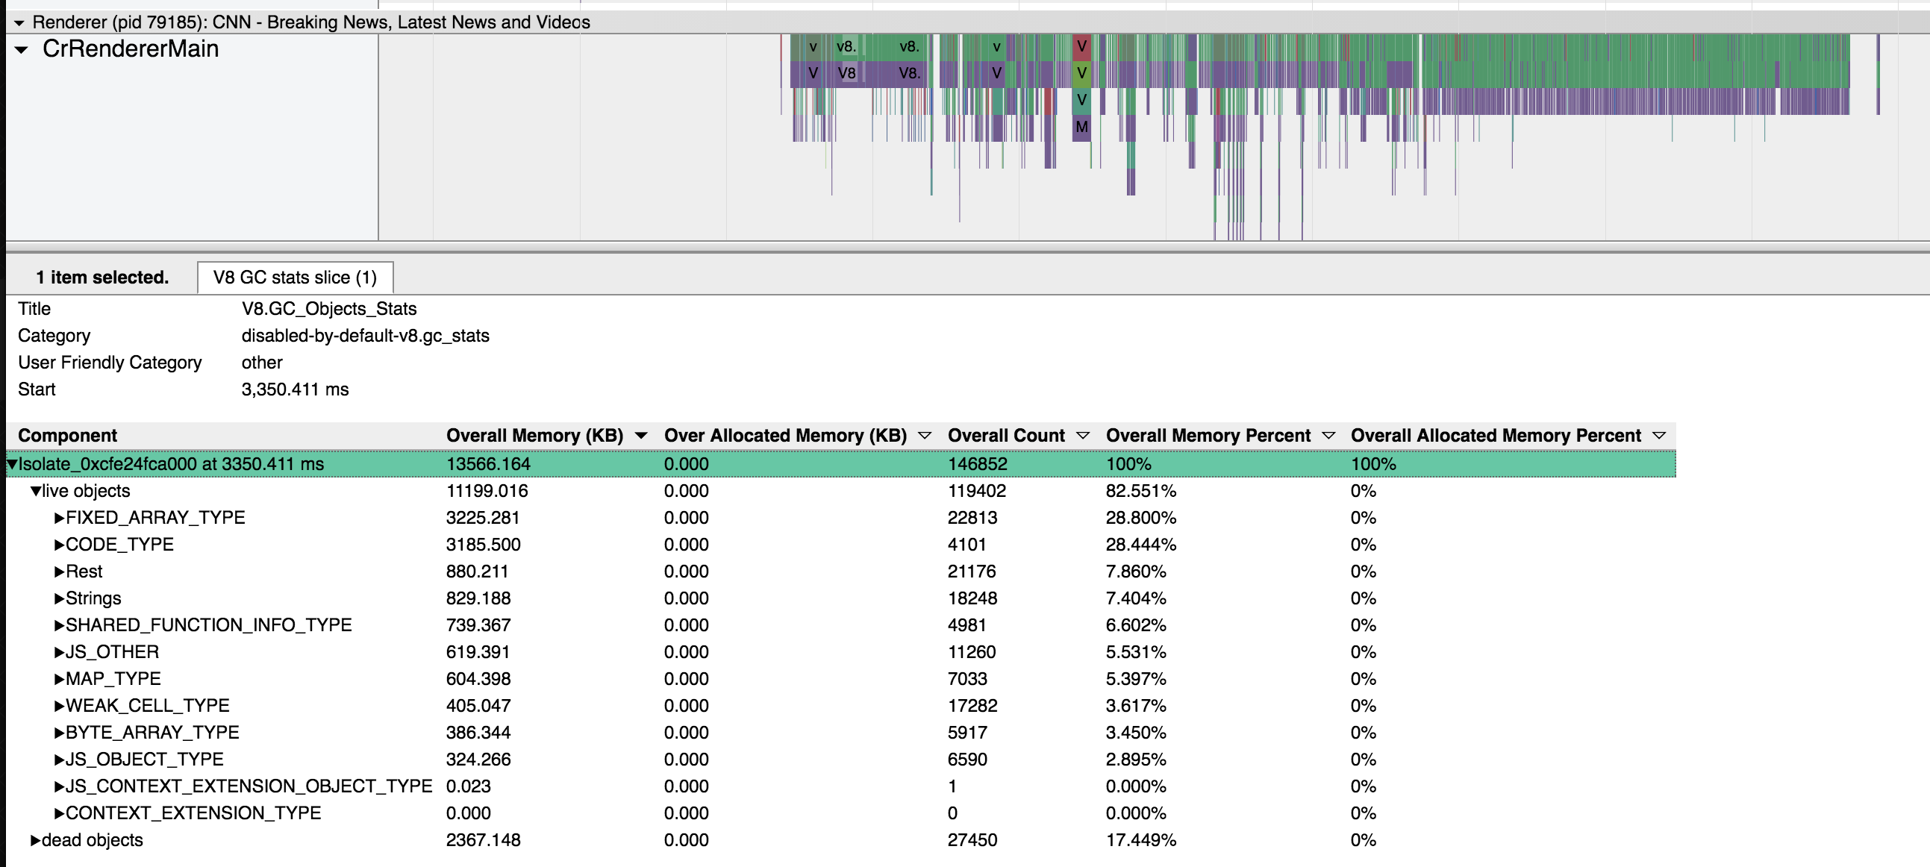Collapse the live objects tree node
This screenshot has height=867, width=1930.
click(35, 491)
